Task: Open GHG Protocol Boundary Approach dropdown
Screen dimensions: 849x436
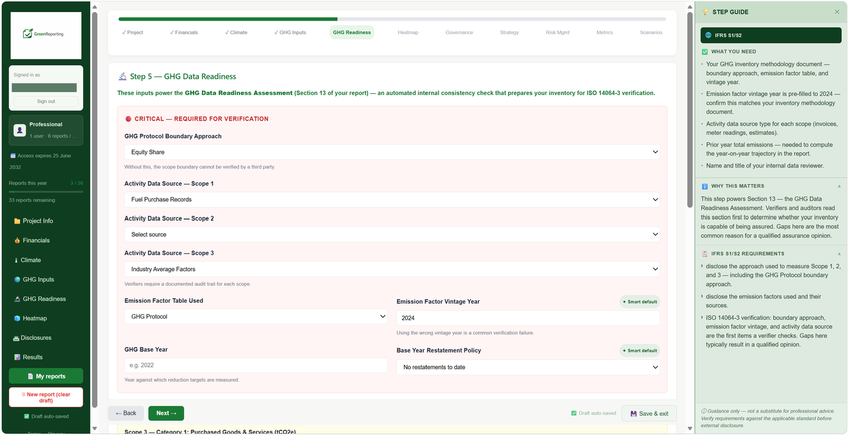Action: click(392, 152)
